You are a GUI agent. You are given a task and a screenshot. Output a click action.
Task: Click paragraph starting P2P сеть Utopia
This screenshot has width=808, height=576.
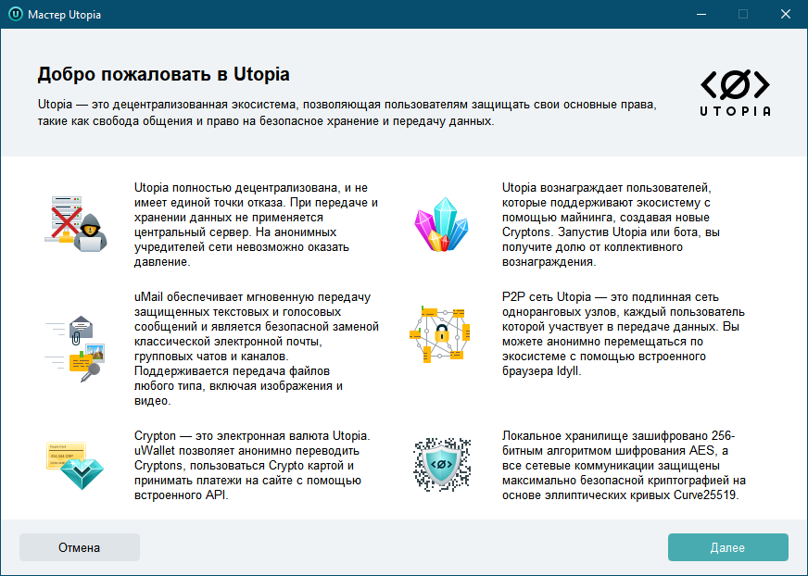(624, 334)
